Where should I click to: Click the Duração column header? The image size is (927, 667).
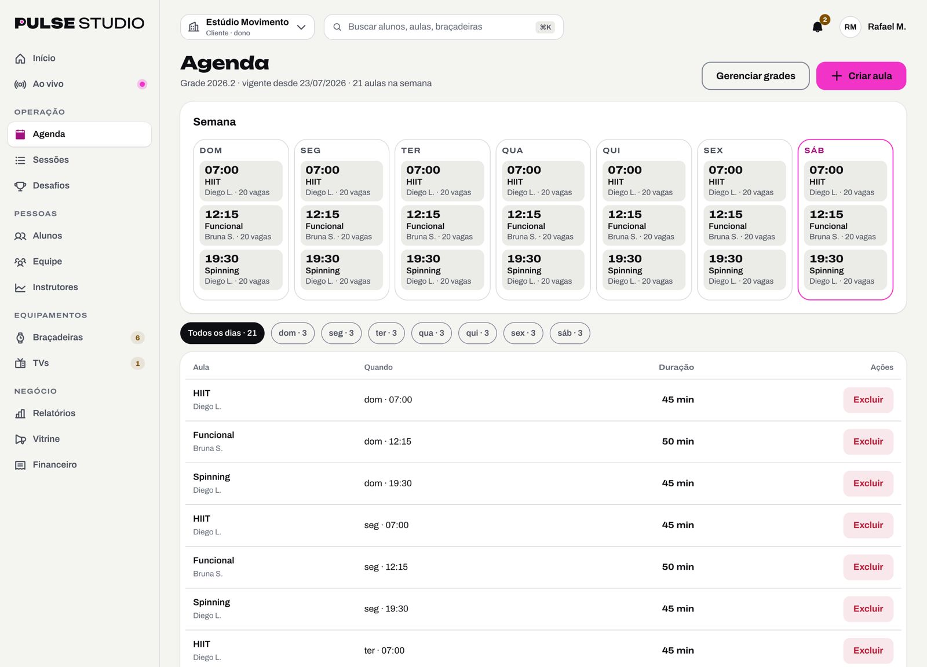click(676, 367)
